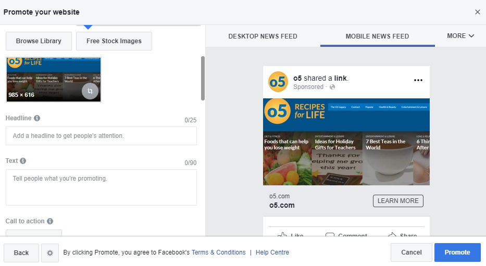Select the Mobile News Feed tab
Screen dimensions: 486x266
coord(377,36)
